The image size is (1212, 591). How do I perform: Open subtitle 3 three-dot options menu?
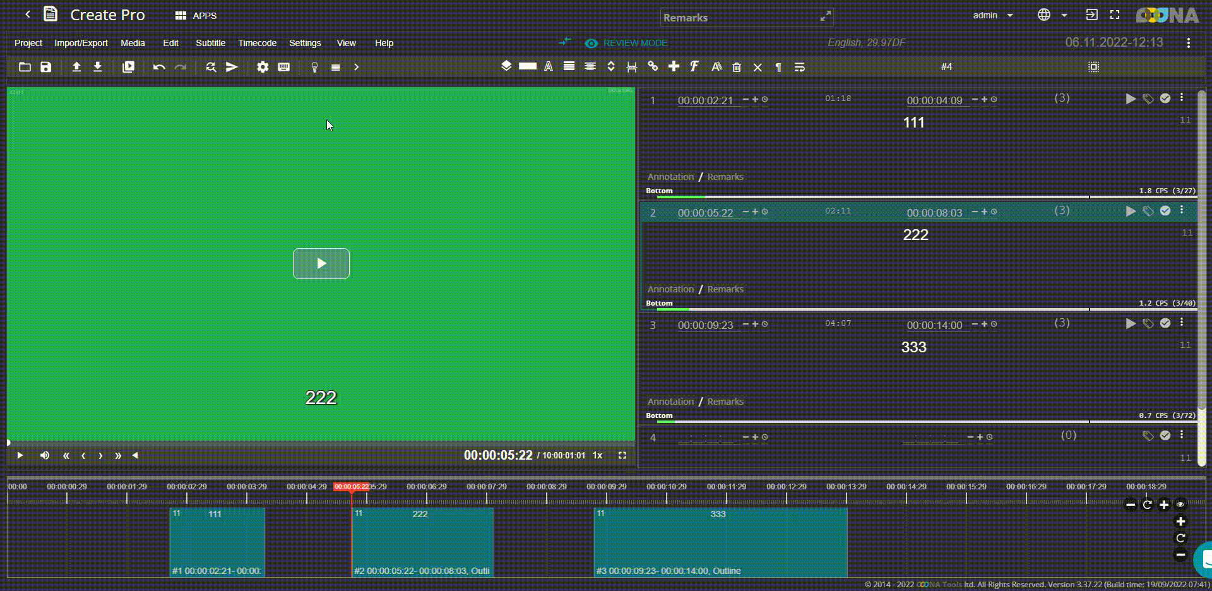1182,323
